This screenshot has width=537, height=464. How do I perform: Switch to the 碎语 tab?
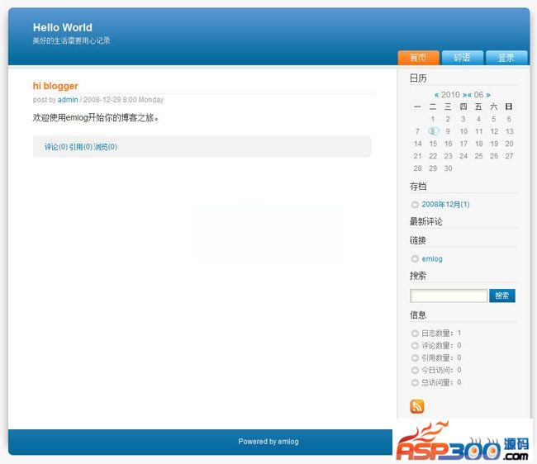point(463,58)
